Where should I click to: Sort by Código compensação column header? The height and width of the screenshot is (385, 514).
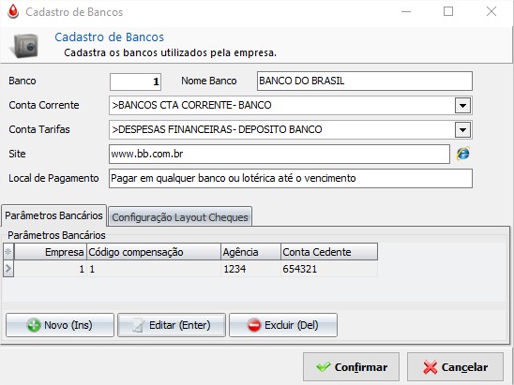(154, 252)
